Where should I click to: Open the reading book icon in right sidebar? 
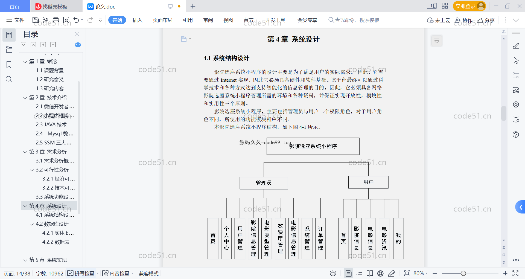tap(516, 120)
